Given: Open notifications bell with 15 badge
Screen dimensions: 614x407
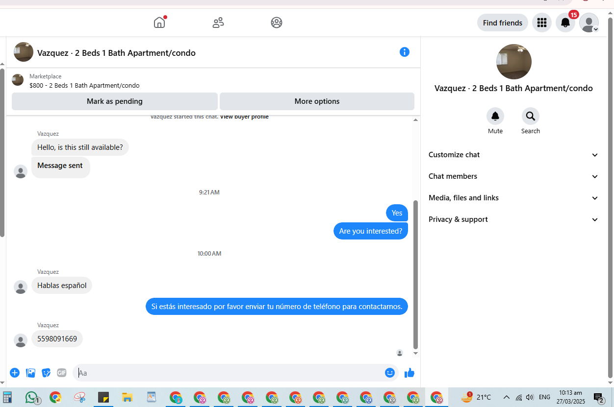Looking at the screenshot, I should coord(565,23).
